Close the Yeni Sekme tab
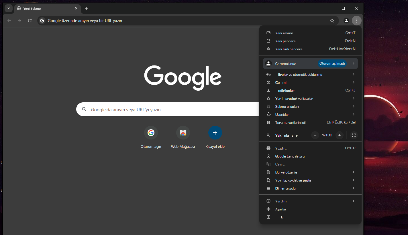The width and height of the screenshot is (408, 235). coord(76,8)
